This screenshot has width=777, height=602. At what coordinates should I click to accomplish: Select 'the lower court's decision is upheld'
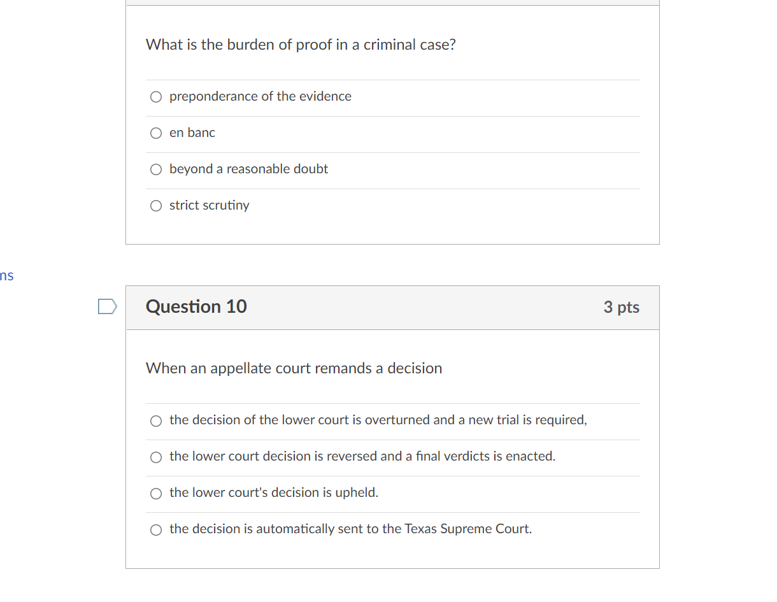tap(156, 493)
